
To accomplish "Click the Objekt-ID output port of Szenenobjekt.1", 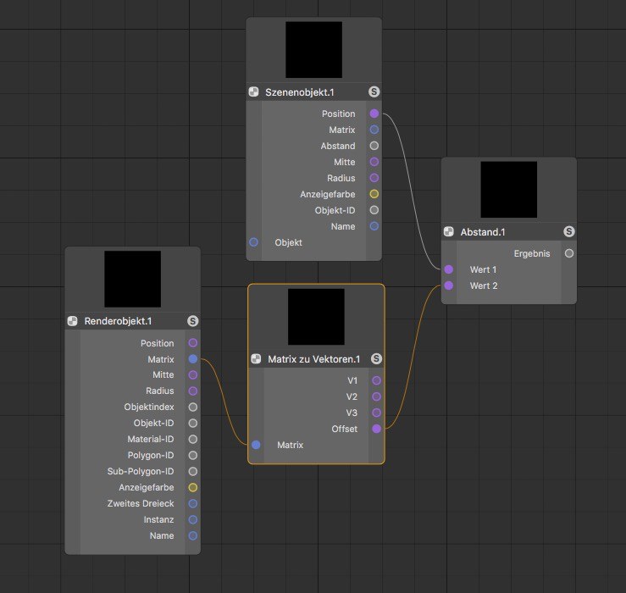I will point(374,210).
